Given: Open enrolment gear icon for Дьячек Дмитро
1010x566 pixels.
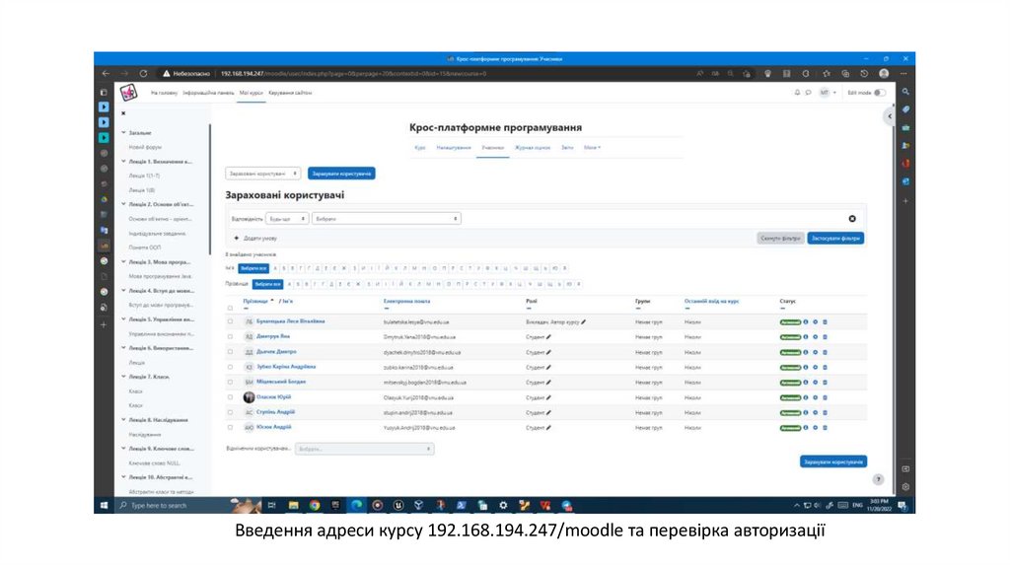Looking at the screenshot, I should click(x=815, y=352).
